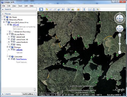Click View in Google Maps icon
Viewport: 127px width, 97px height.
pos(98,9)
